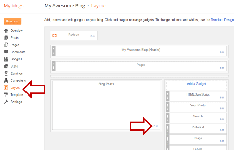This screenshot has height=150, width=234.
Task: Edit the Pages gadget
Action: point(222,68)
